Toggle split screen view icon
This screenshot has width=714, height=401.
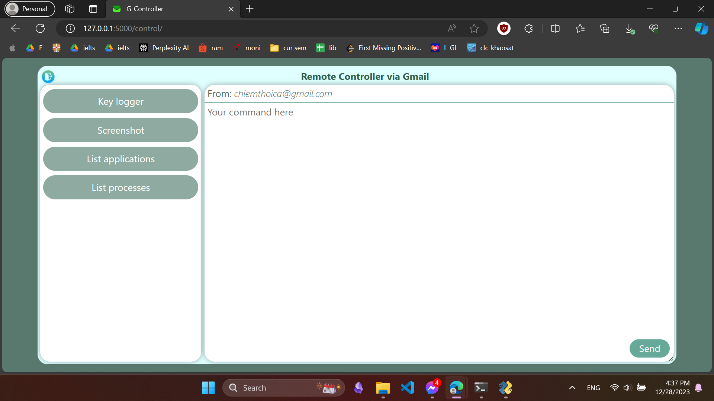click(x=555, y=29)
